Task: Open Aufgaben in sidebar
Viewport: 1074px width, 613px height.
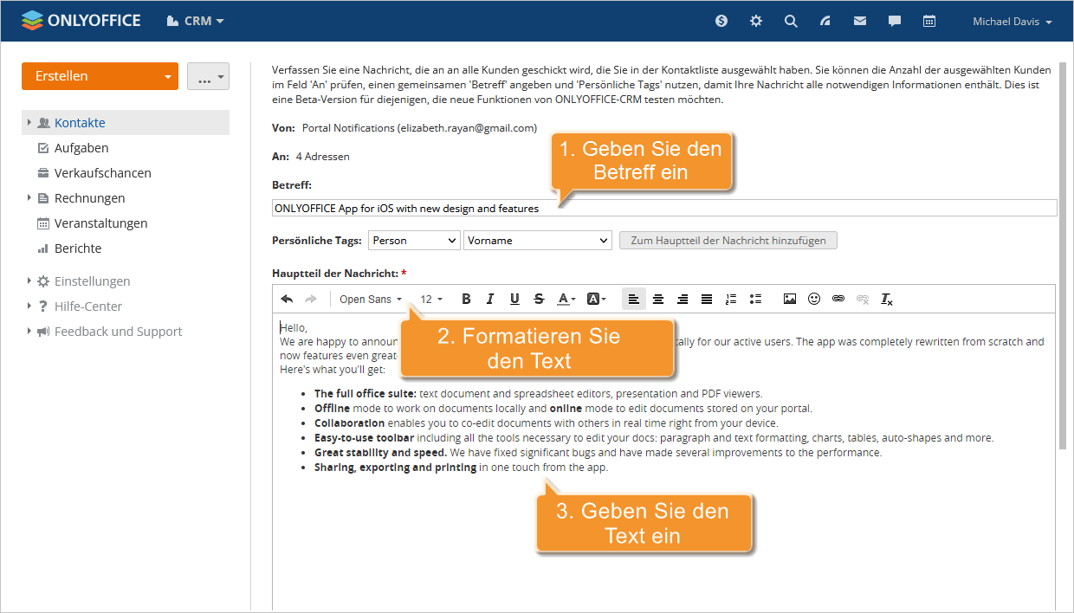Action: [x=81, y=148]
